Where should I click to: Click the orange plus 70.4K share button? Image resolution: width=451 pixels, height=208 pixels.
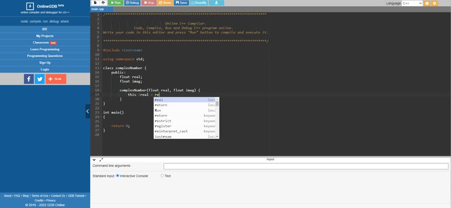click(x=56, y=79)
